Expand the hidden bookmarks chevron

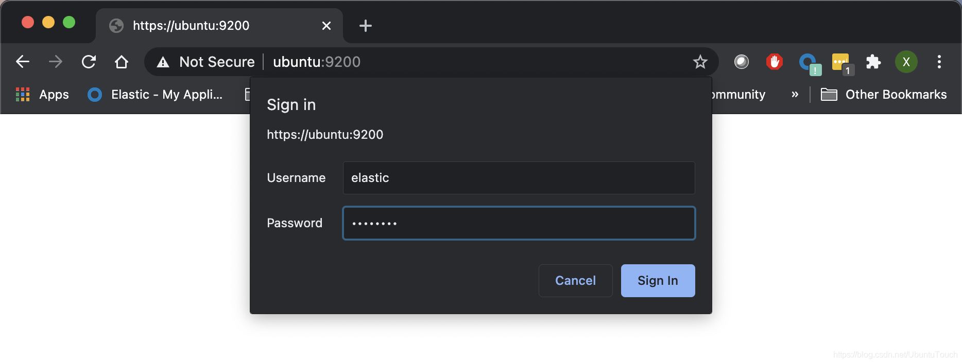click(795, 94)
